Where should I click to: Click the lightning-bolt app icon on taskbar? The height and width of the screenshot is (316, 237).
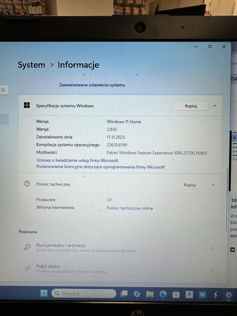point(215,295)
